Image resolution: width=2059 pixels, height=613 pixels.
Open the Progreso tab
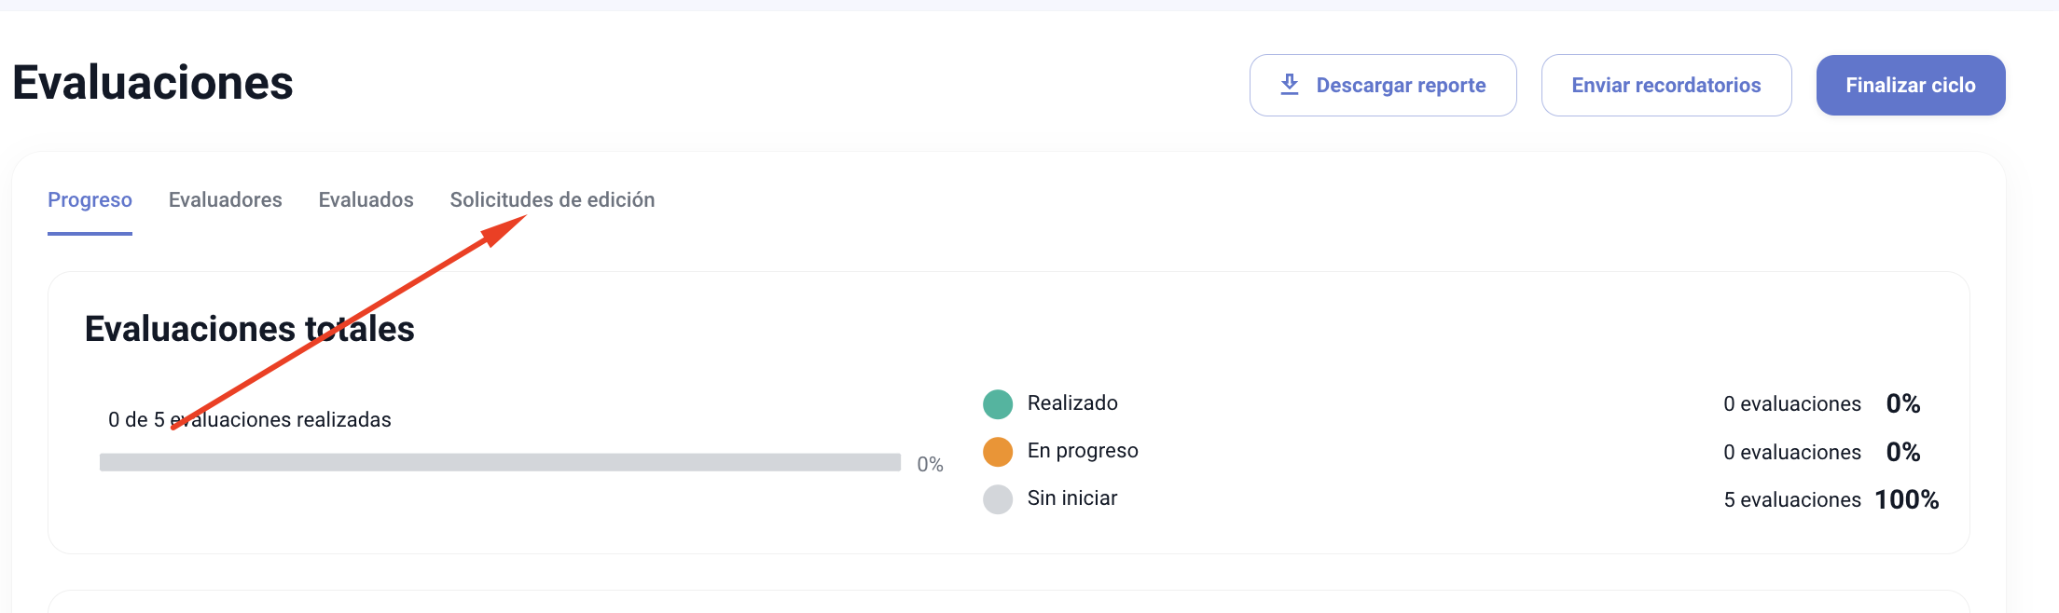click(x=90, y=200)
